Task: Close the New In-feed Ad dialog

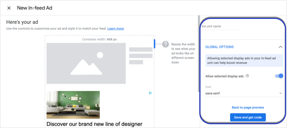Action: coord(9,8)
